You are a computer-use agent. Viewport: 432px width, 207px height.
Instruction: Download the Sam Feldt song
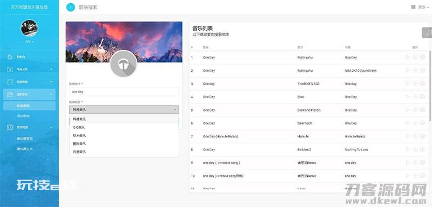click(x=422, y=123)
